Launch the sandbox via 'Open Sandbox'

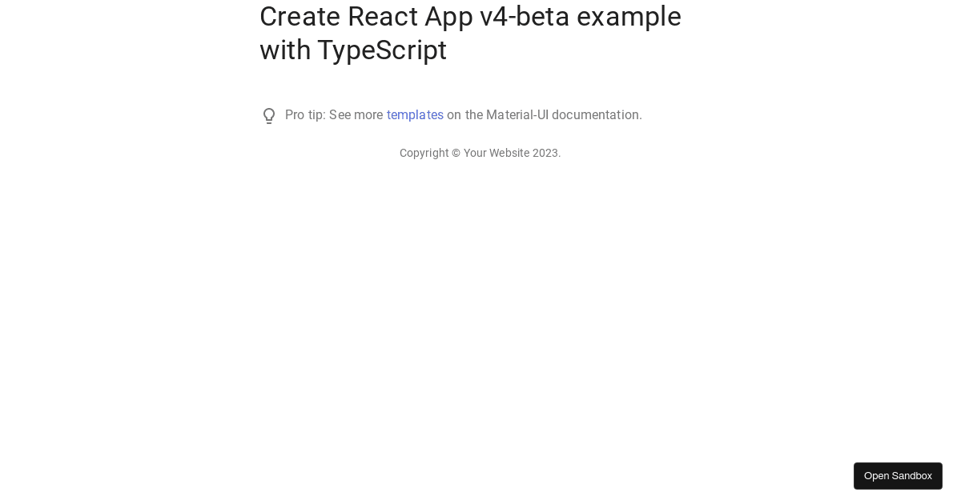[898, 475]
